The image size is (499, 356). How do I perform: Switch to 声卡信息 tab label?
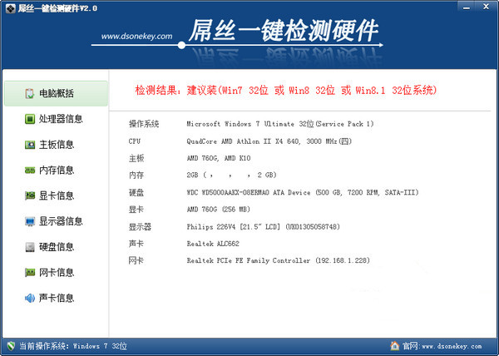click(57, 298)
